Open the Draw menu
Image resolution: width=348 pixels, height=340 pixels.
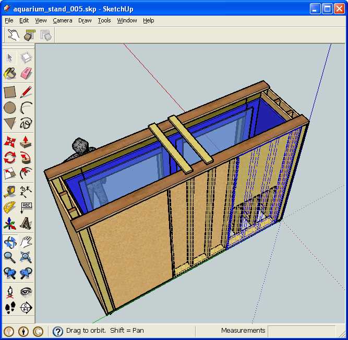(85, 20)
